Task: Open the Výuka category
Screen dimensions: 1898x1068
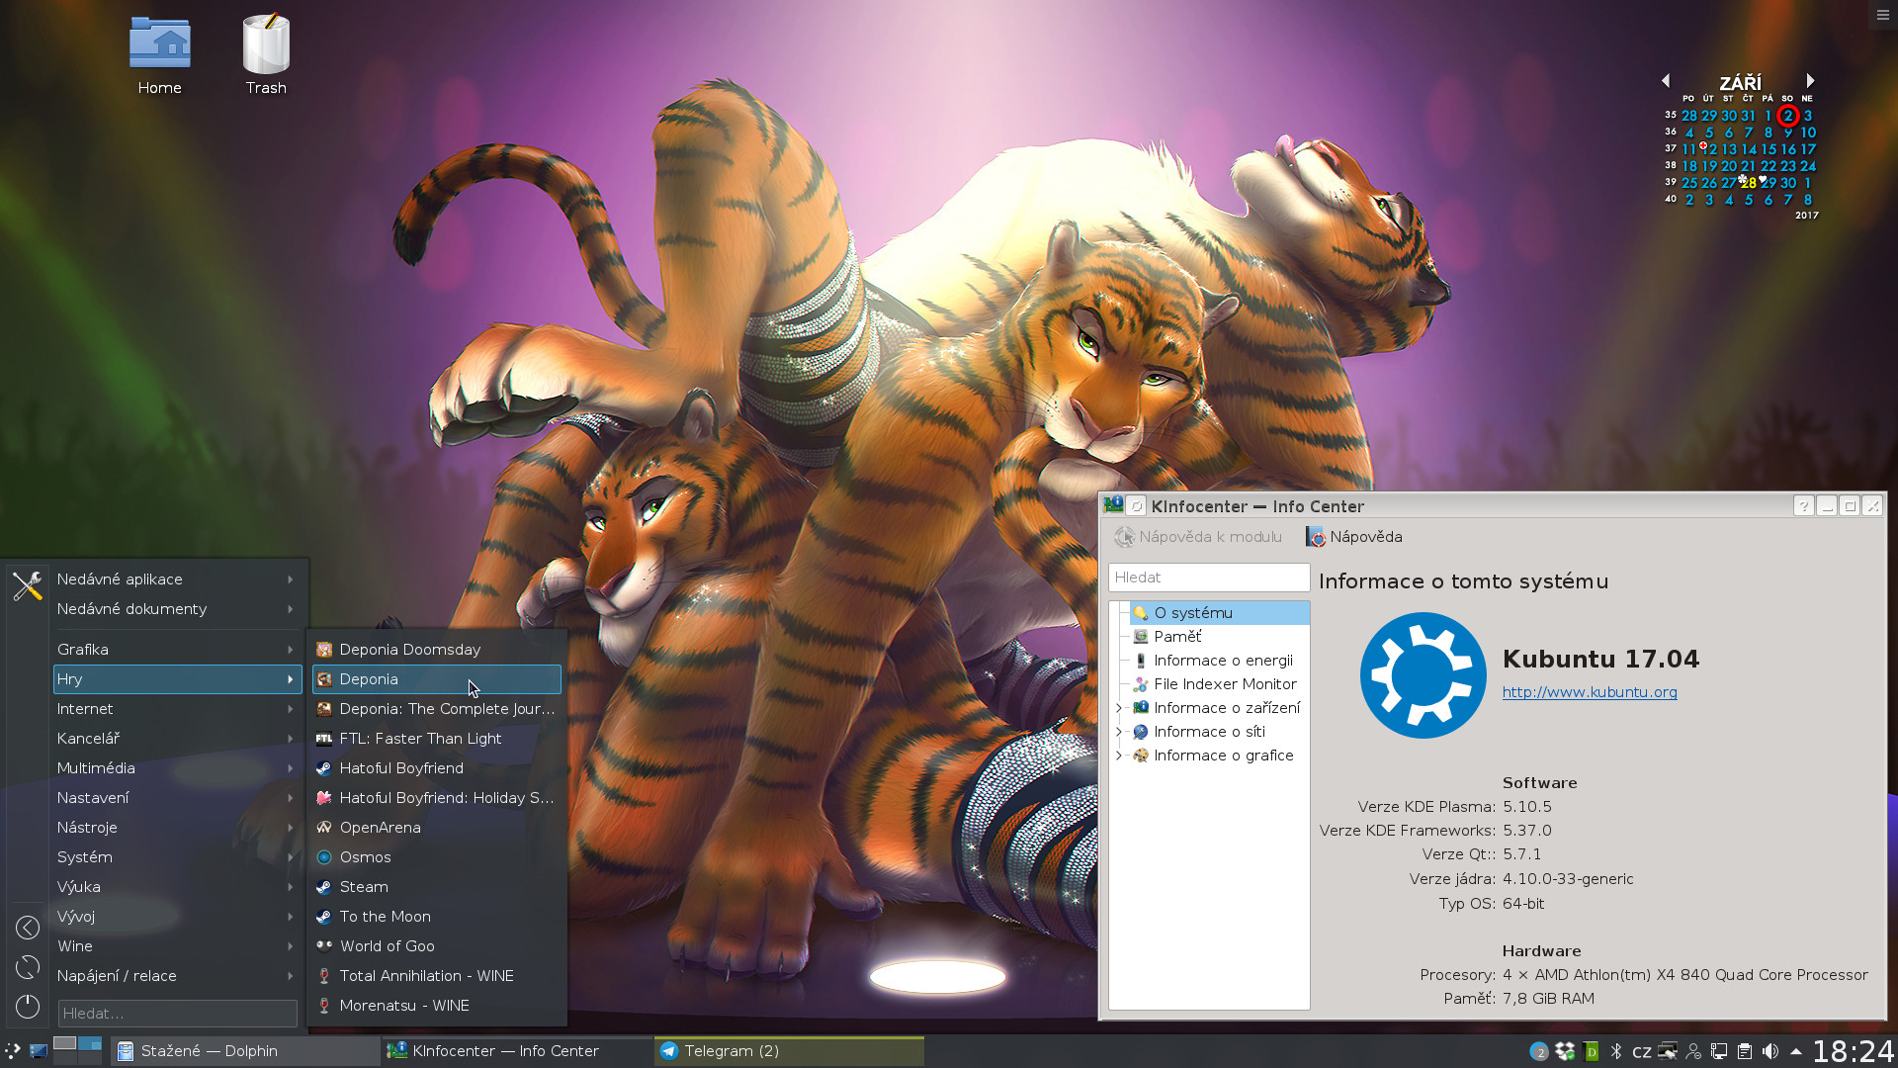Action: coord(177,887)
